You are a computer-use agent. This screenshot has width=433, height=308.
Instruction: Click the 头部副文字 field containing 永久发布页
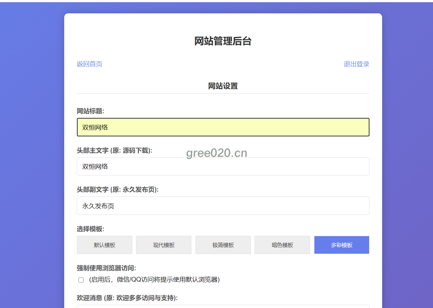[x=223, y=206]
